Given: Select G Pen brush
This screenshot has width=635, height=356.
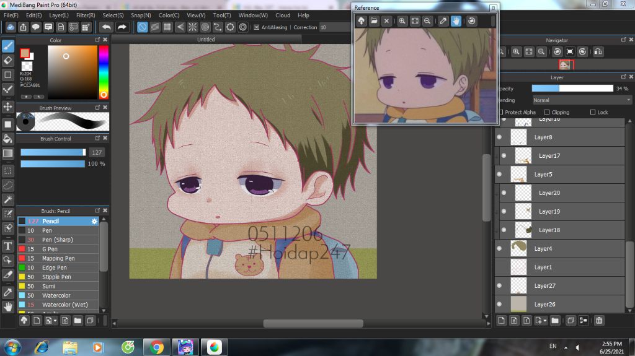Looking at the screenshot, I should [58, 249].
